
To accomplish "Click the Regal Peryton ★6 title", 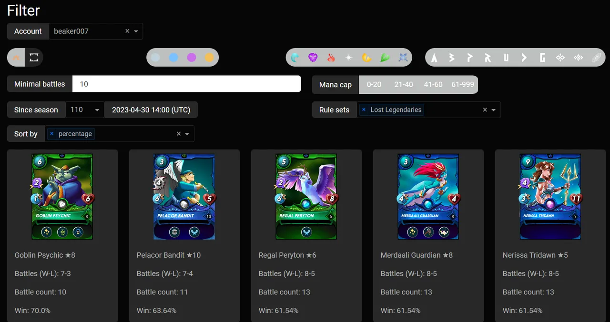I will pyautogui.click(x=287, y=255).
